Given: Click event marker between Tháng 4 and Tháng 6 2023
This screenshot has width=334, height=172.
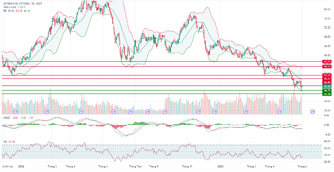Looking at the screenshot, I should [x=280, y=112].
